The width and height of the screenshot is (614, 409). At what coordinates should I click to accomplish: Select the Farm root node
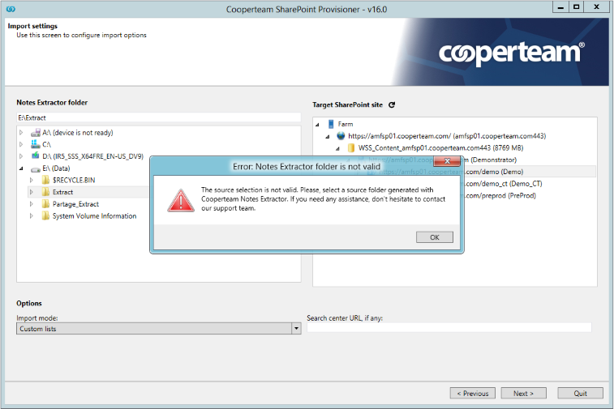[346, 124]
